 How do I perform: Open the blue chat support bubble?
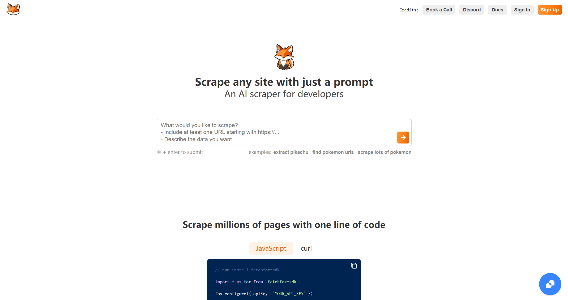550,284
